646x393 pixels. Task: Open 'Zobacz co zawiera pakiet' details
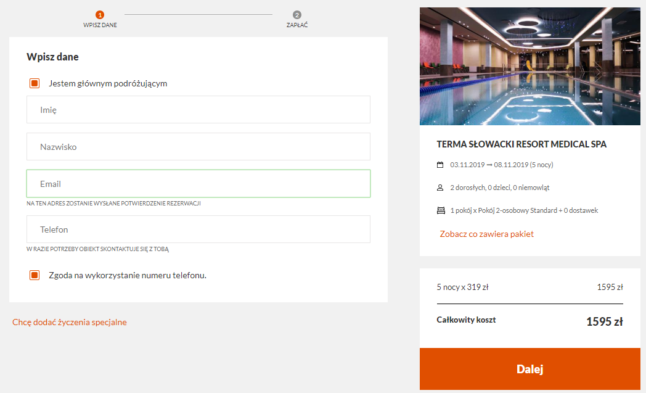coord(486,234)
